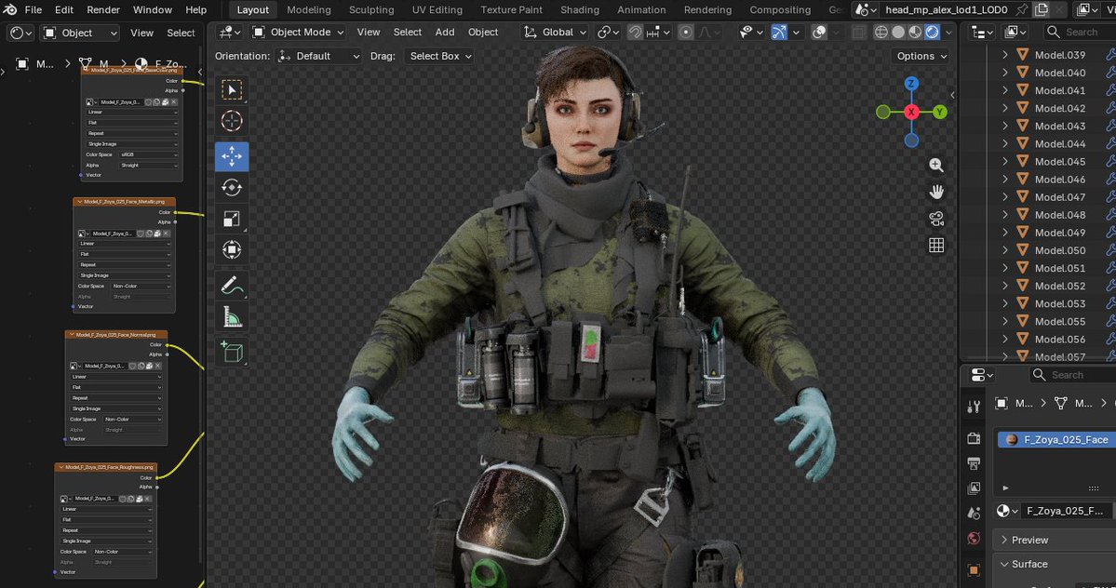Click the material name field F_Zoya_025_F...
Image resolution: width=1116 pixels, height=588 pixels.
(x=1066, y=511)
